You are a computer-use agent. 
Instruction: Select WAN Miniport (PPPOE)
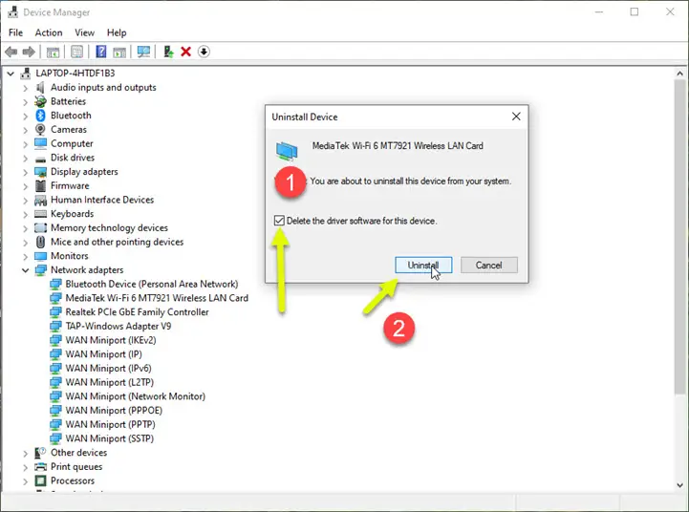(x=114, y=411)
